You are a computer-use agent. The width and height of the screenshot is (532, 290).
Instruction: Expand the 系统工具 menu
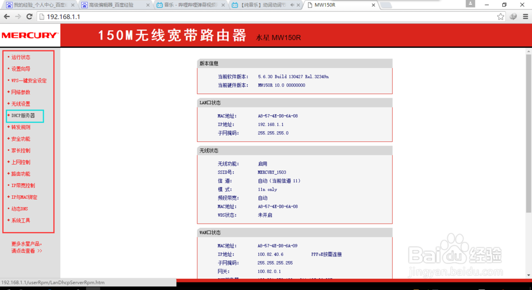point(21,220)
